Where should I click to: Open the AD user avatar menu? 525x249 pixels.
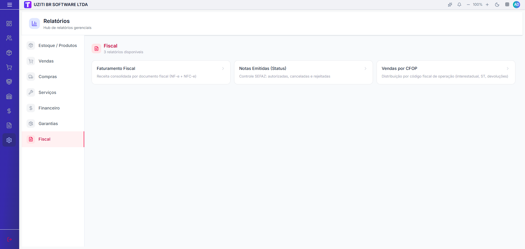517,5
